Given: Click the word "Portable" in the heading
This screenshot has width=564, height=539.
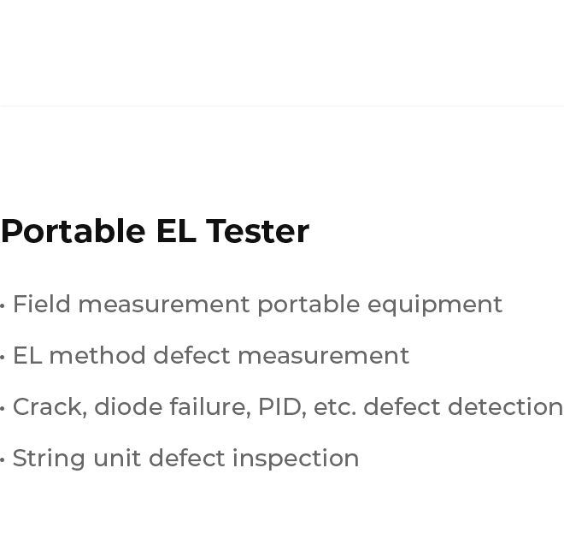Looking at the screenshot, I should tap(73, 231).
